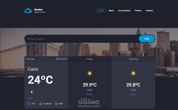Open the Contact page
The width and height of the screenshot is (178, 110).
(149, 10)
